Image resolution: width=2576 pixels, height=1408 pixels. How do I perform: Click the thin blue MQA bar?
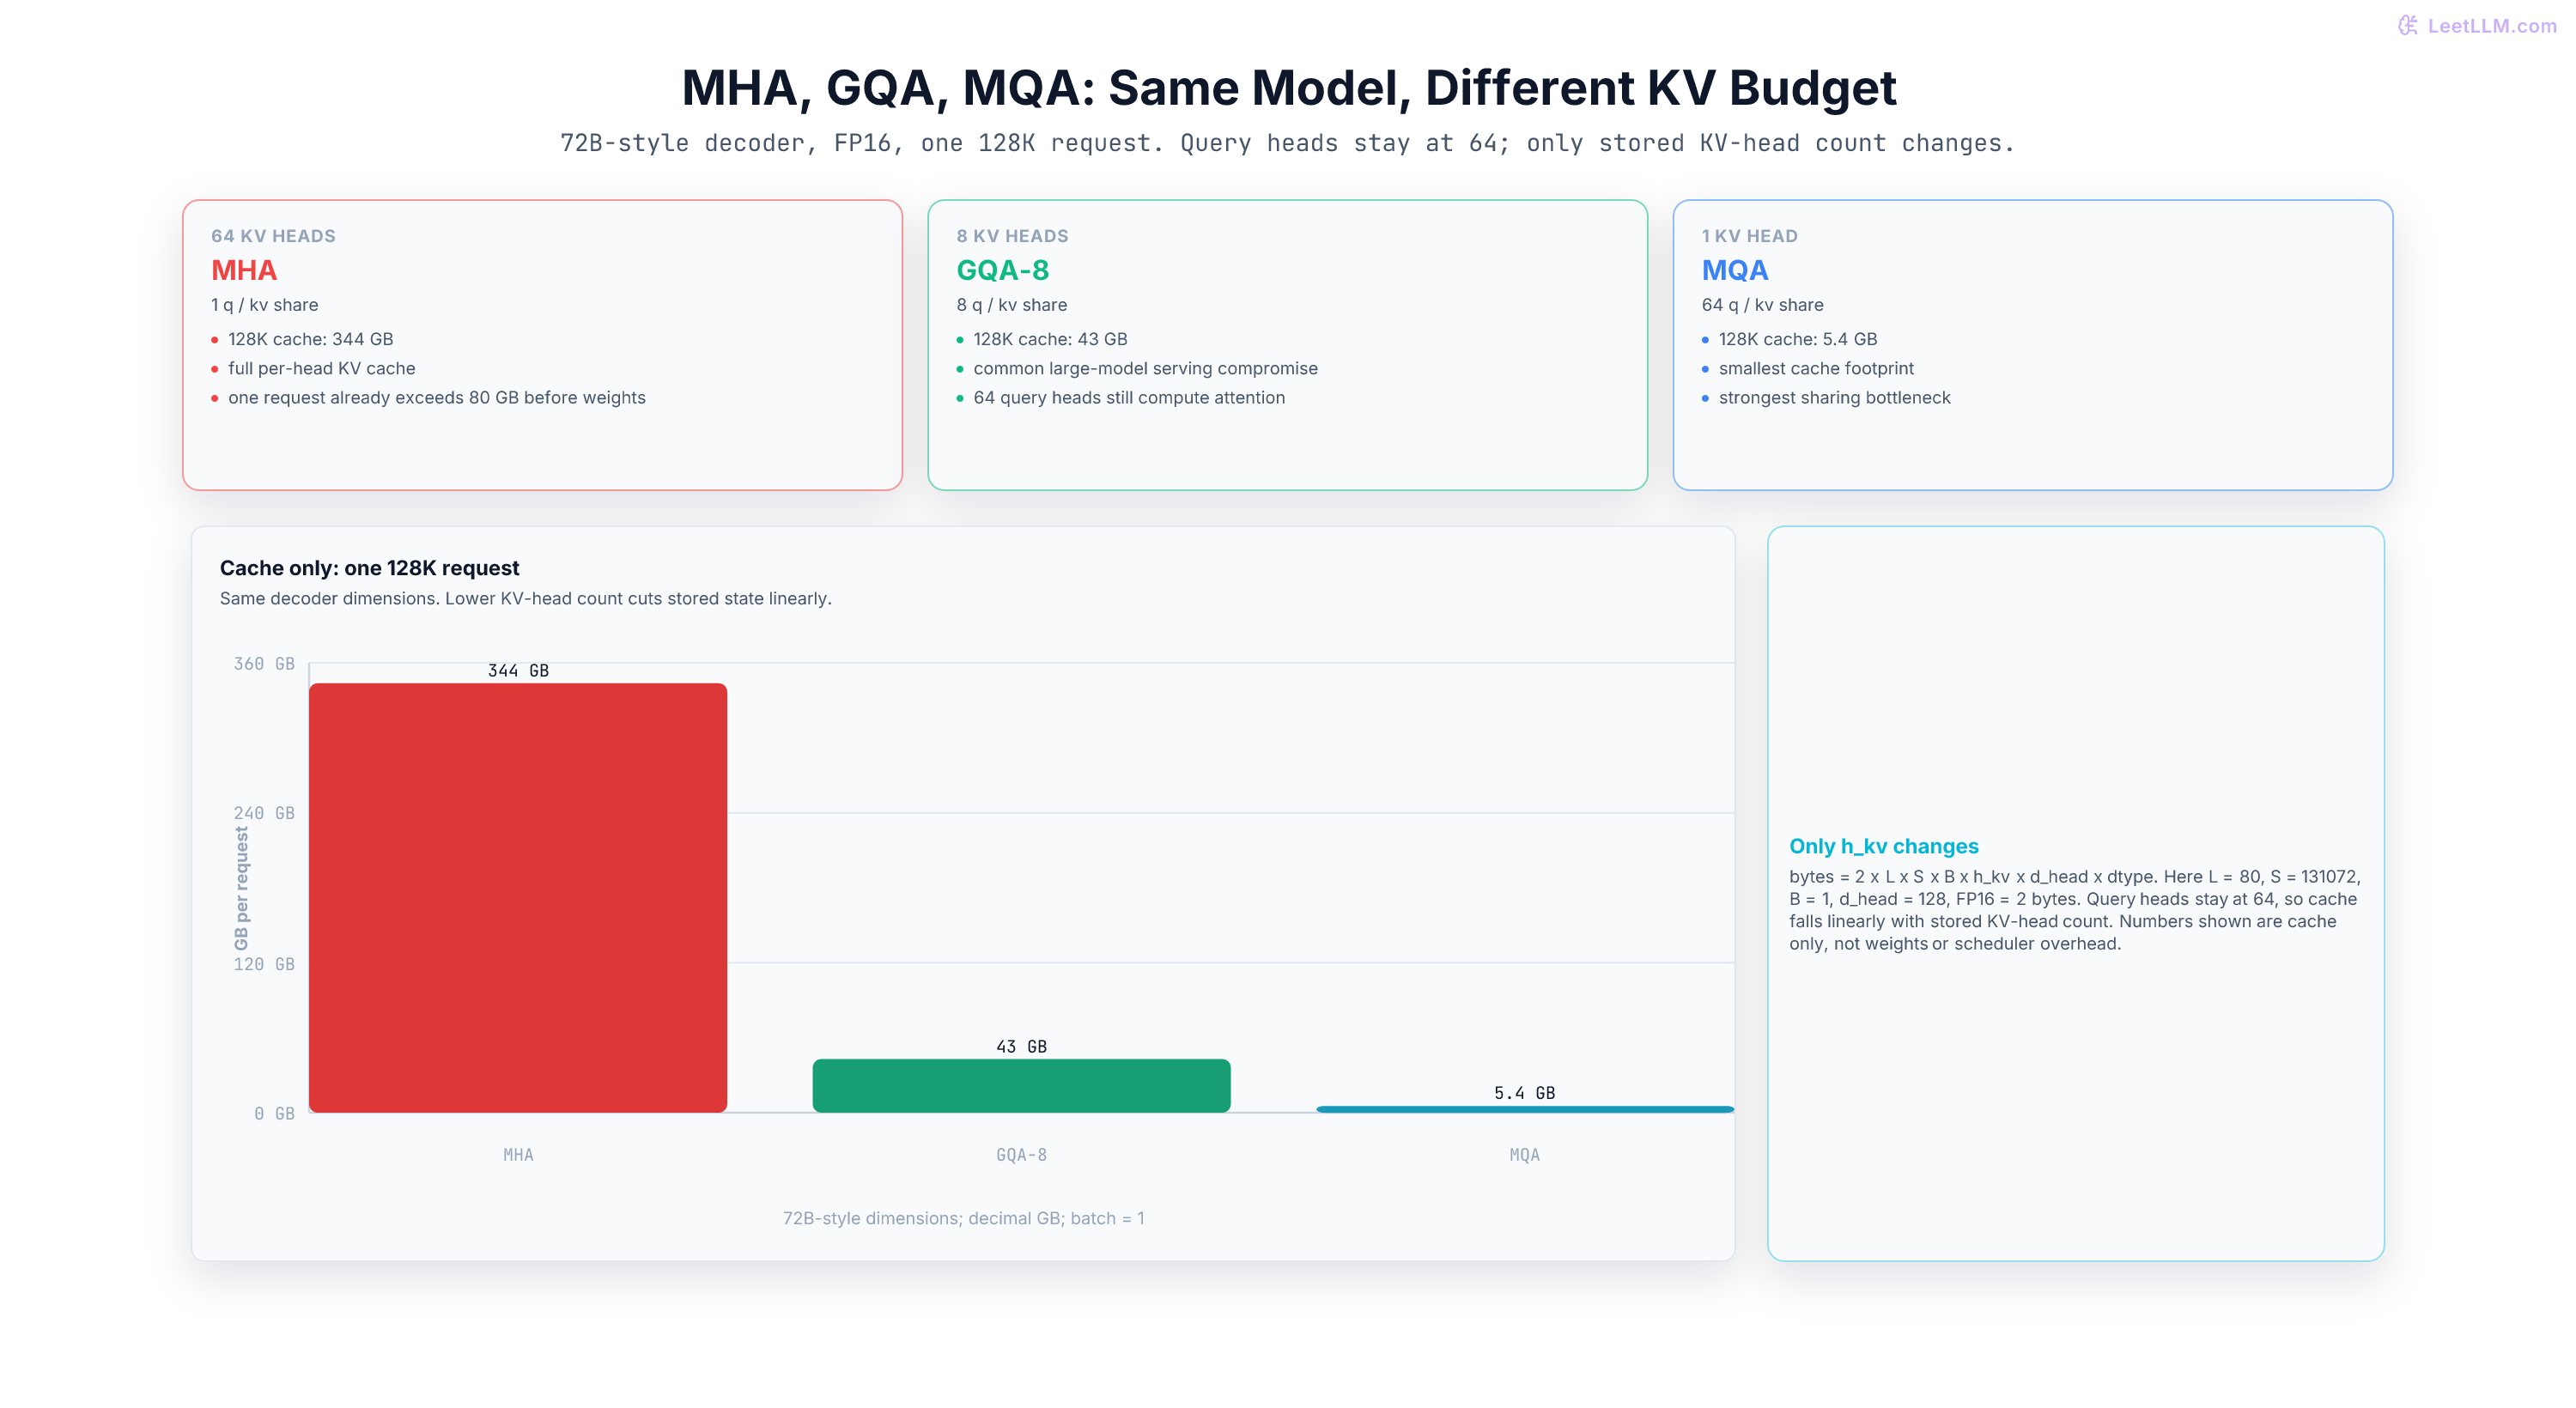pos(1525,1109)
